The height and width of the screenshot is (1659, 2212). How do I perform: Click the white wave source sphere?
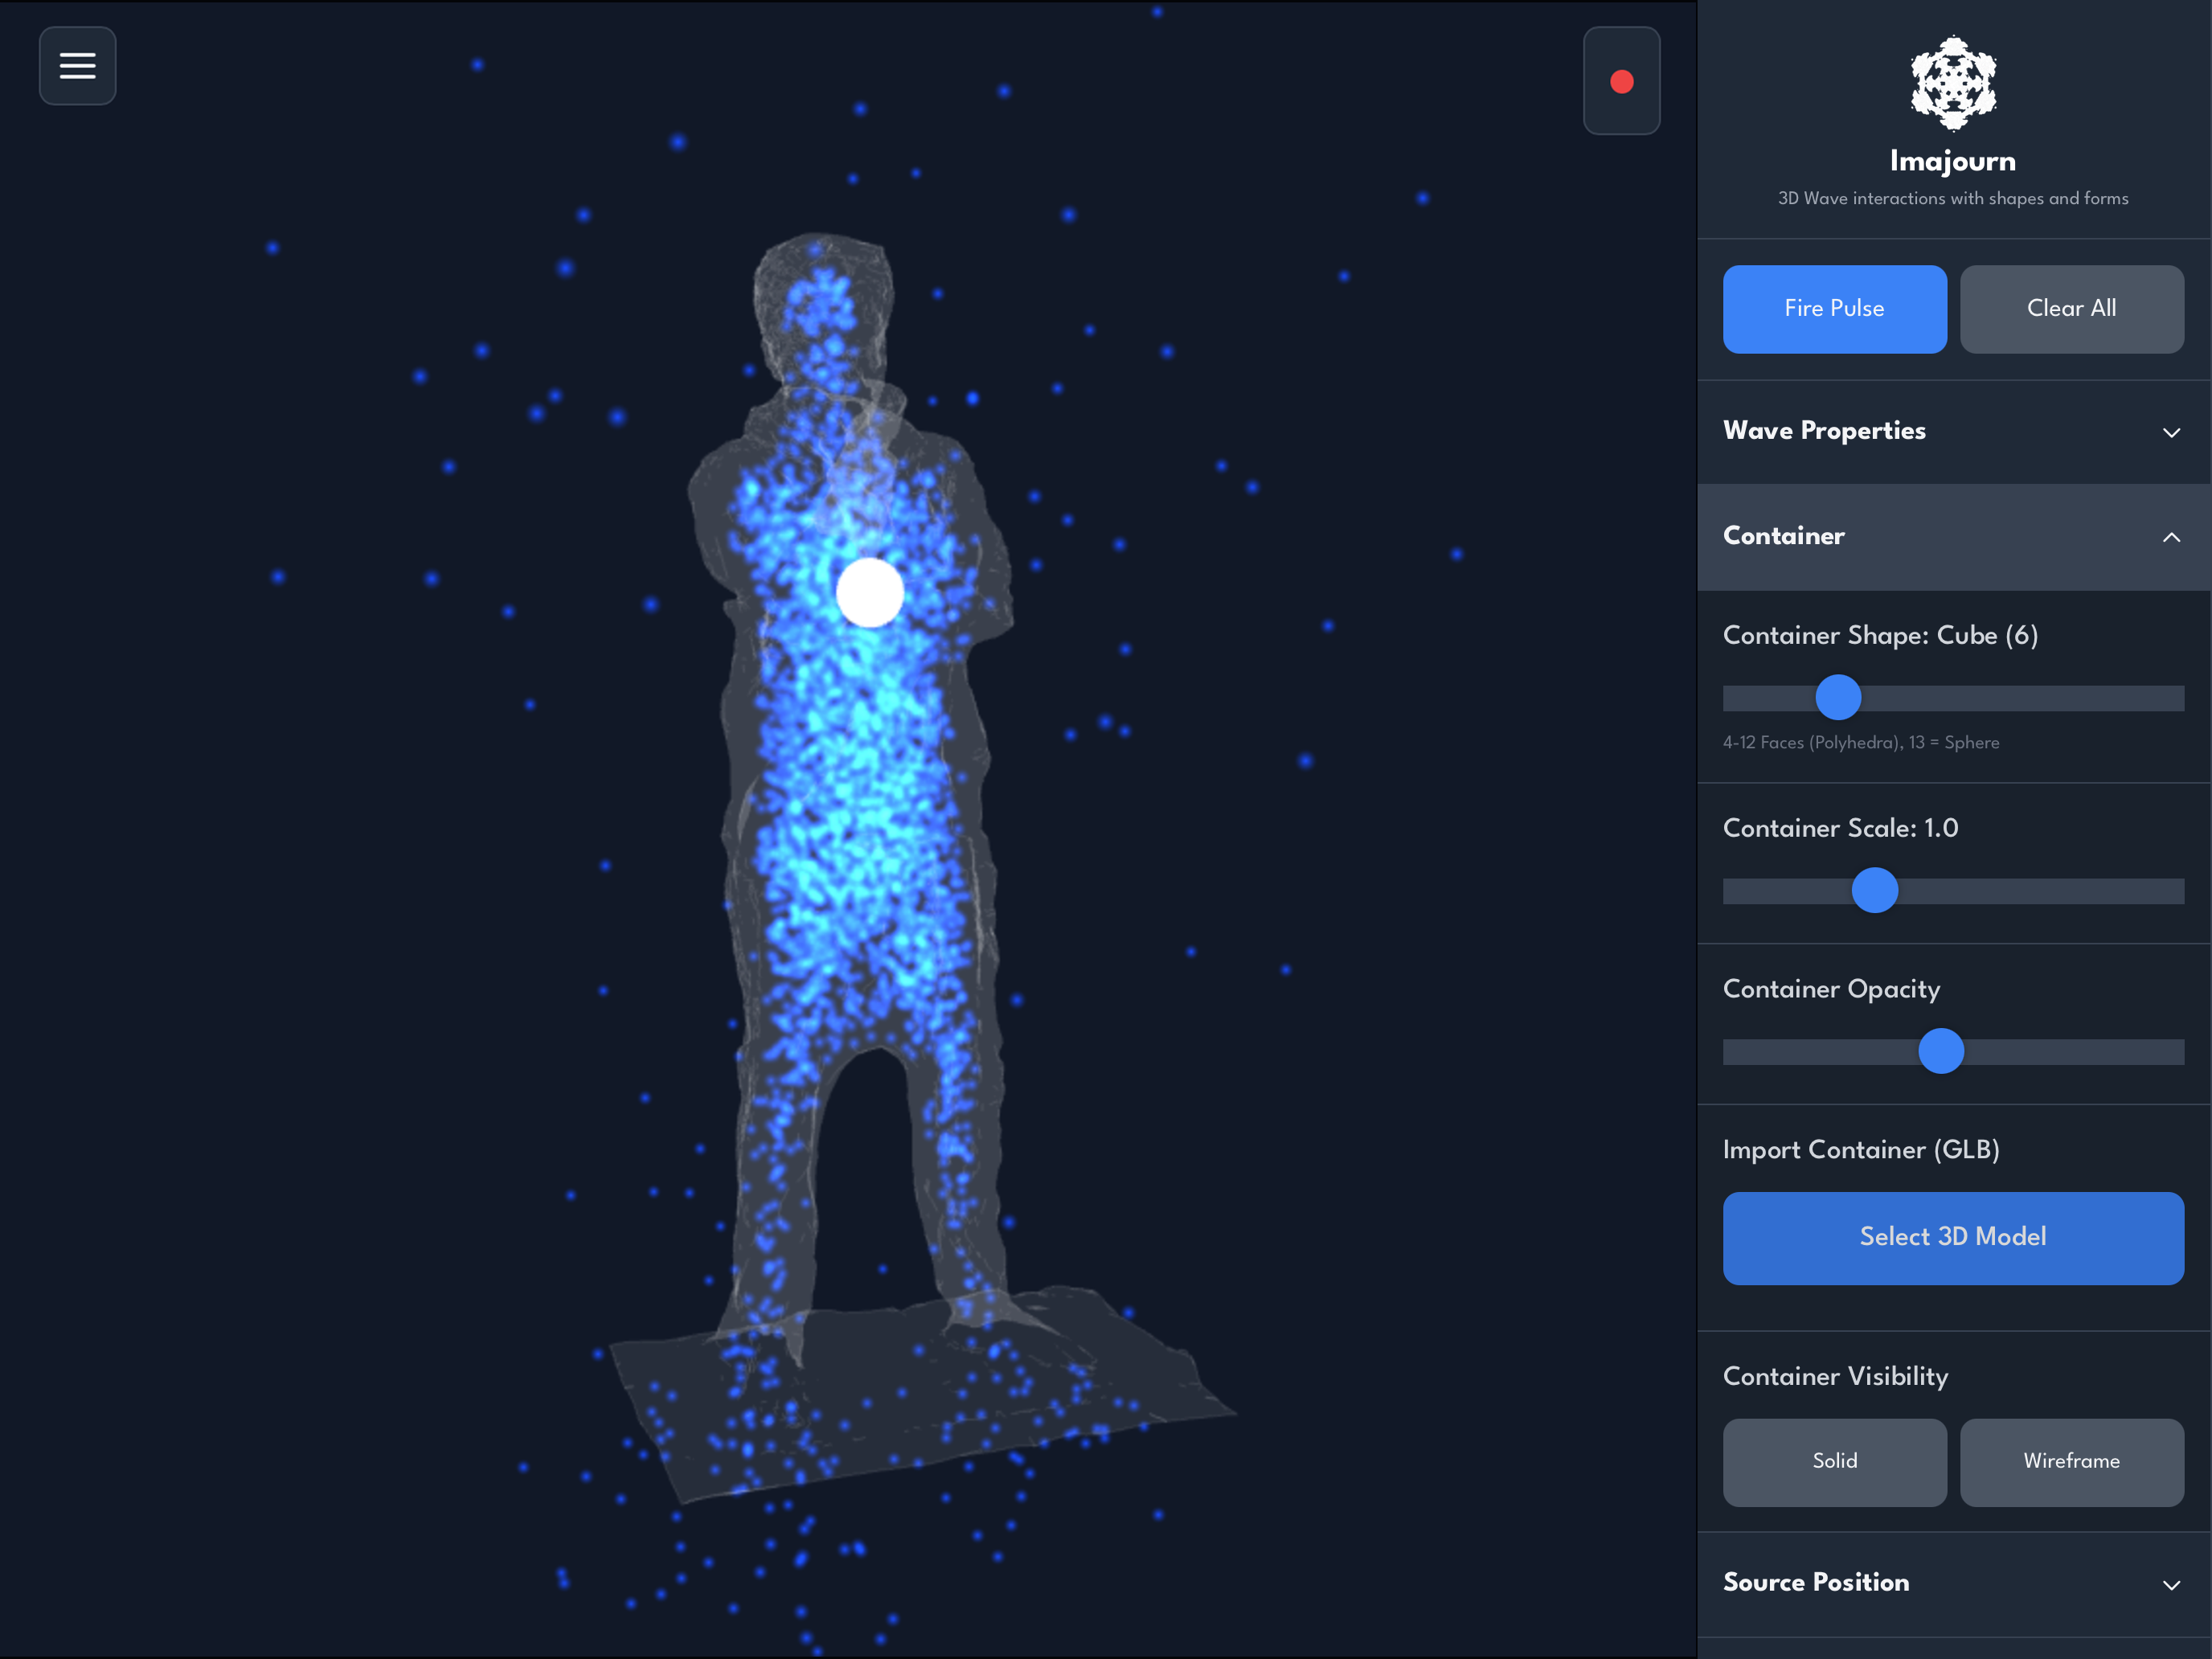pos(869,593)
